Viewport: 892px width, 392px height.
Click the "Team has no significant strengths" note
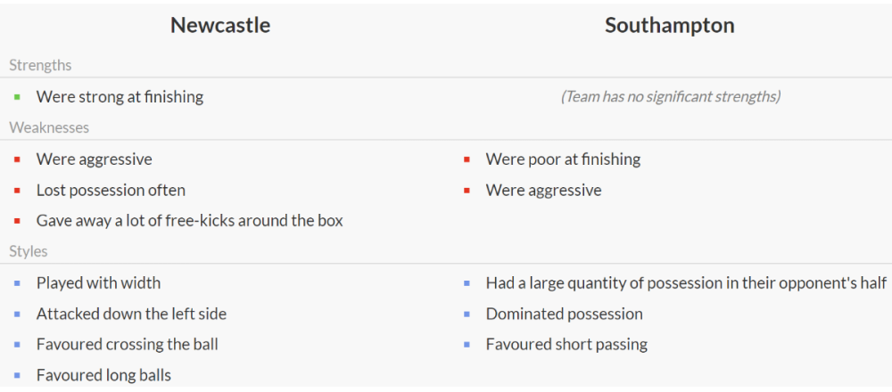tap(670, 97)
